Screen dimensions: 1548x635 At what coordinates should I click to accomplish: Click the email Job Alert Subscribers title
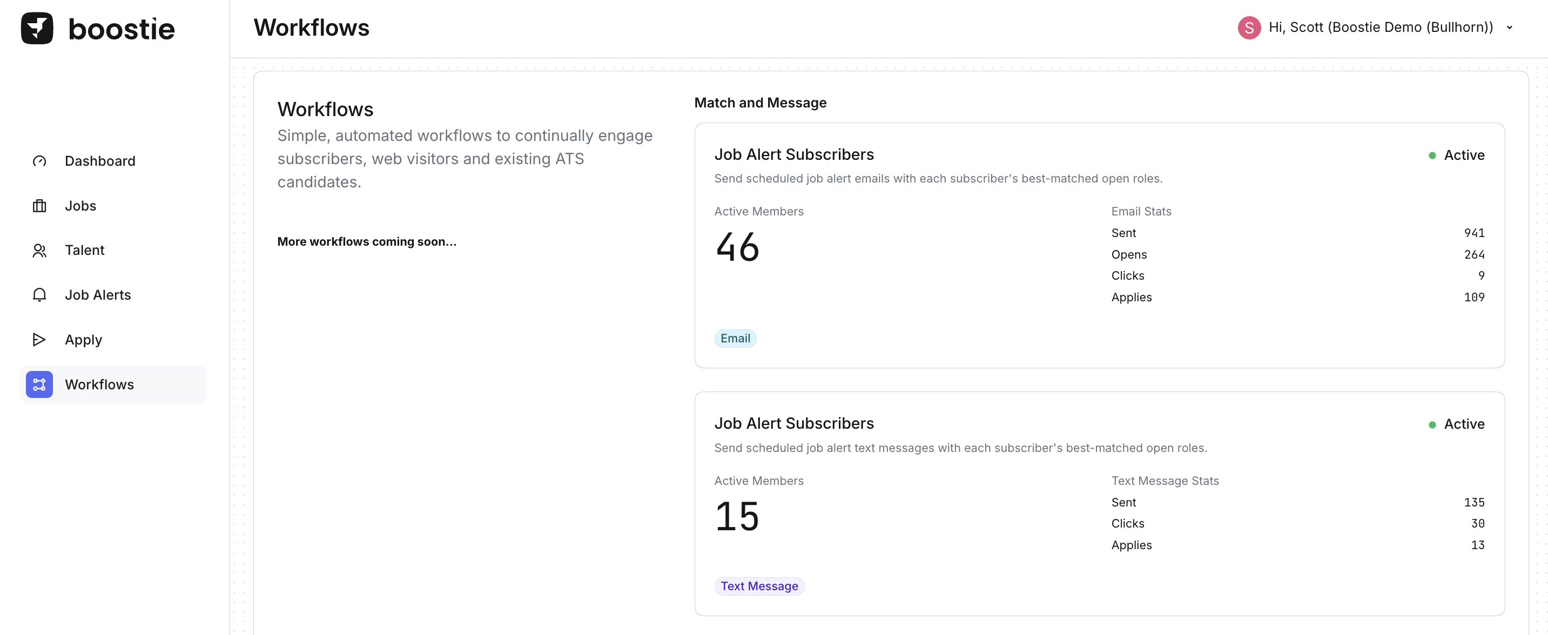793,154
